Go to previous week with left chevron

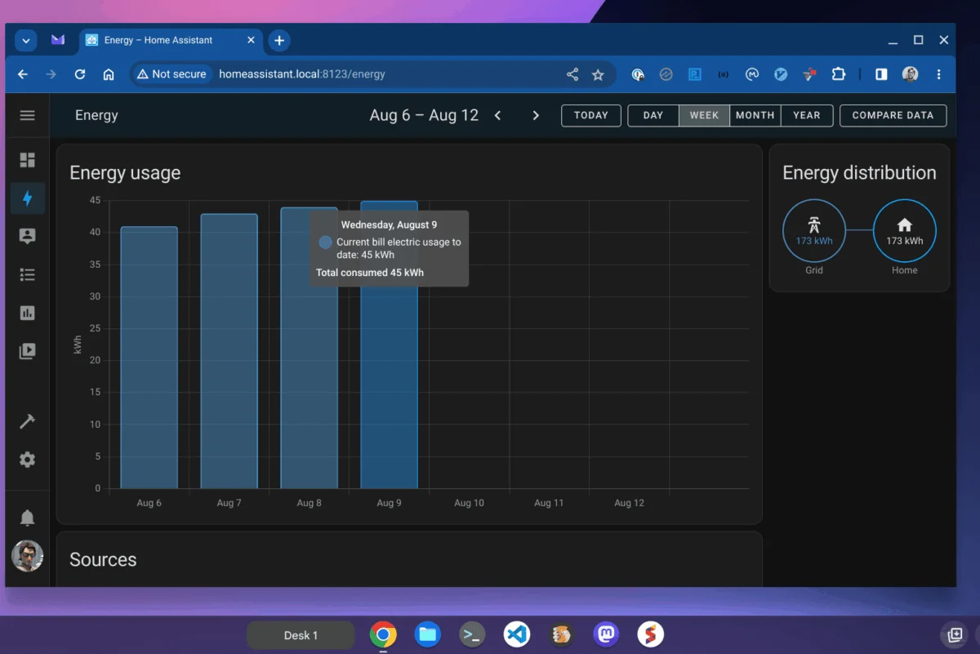[497, 115]
